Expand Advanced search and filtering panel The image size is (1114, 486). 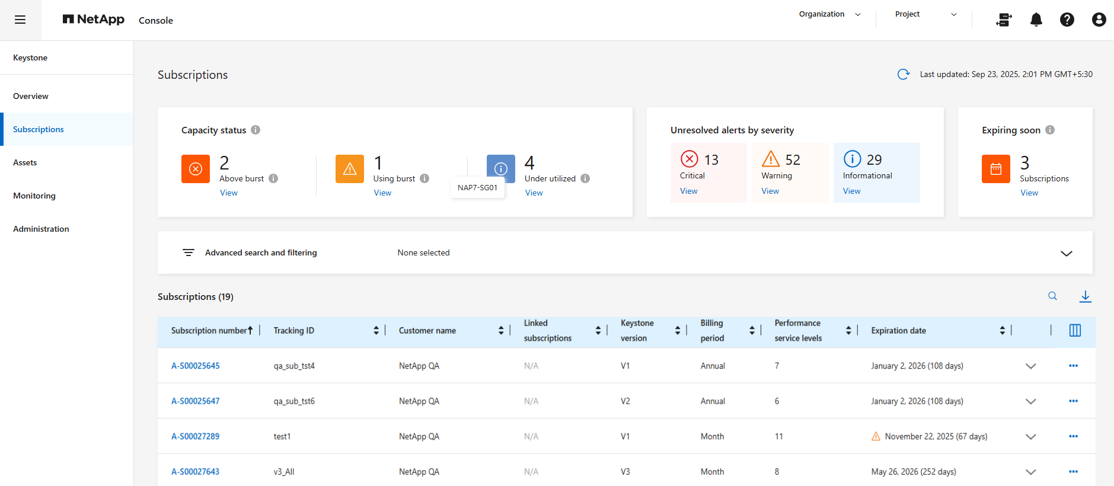[x=1066, y=253]
